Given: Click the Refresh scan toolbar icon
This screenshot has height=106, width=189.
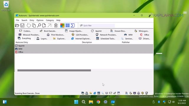Looking at the screenshot, I should click(29, 25).
